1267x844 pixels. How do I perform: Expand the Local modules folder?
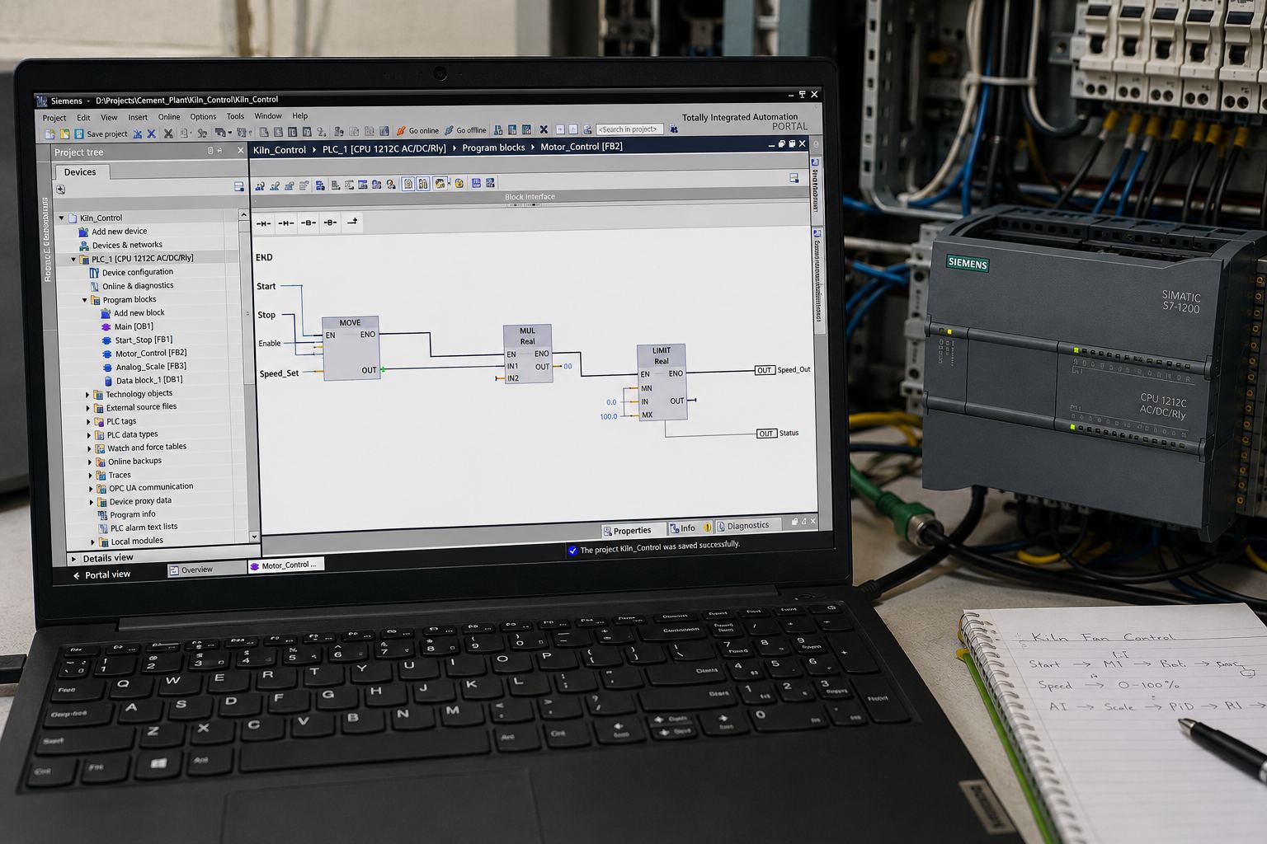(92, 542)
